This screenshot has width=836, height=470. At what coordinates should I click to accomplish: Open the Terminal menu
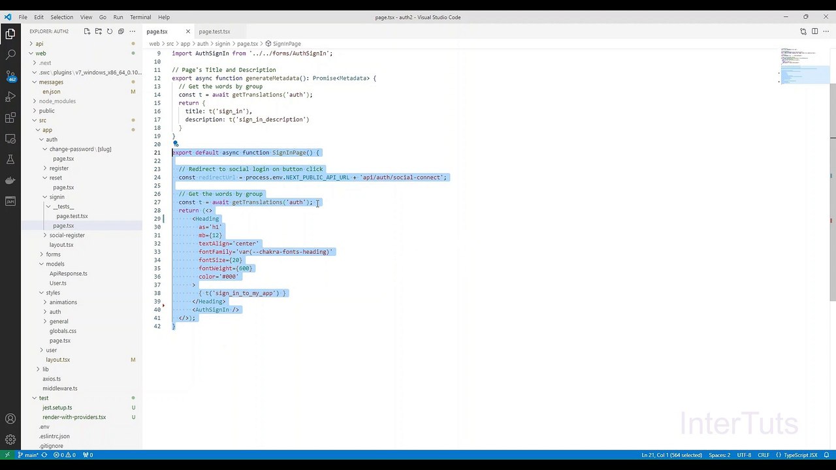pyautogui.click(x=140, y=17)
